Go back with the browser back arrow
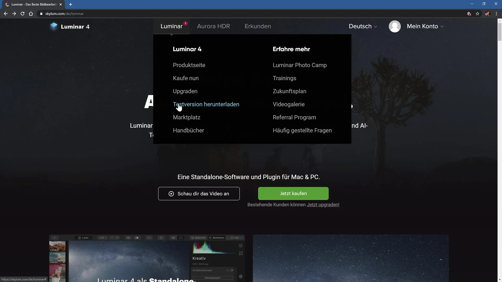 (5, 14)
